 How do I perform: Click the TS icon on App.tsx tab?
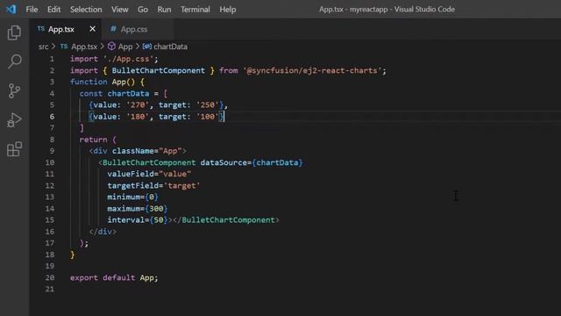[x=41, y=29]
